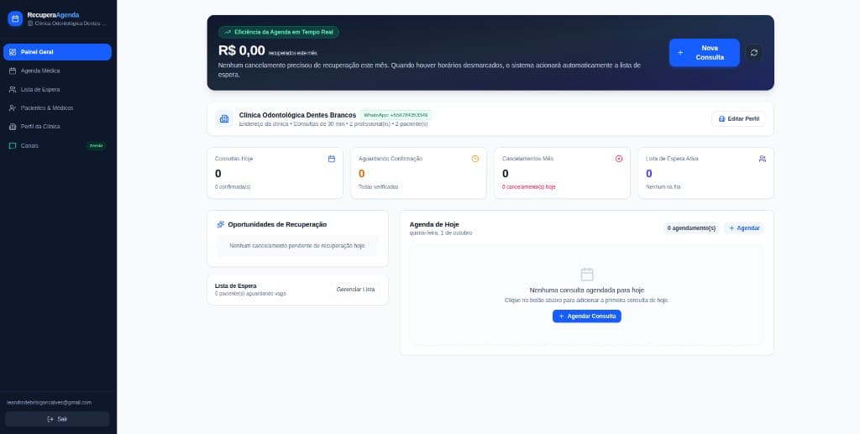Click the Agendar Consulta button
Viewport: 860px width, 434px height.
tap(587, 316)
